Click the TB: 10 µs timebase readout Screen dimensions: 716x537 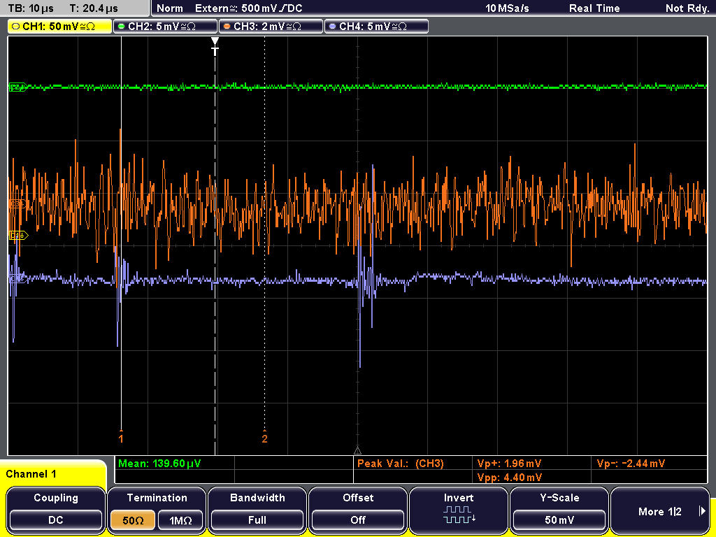31,8
